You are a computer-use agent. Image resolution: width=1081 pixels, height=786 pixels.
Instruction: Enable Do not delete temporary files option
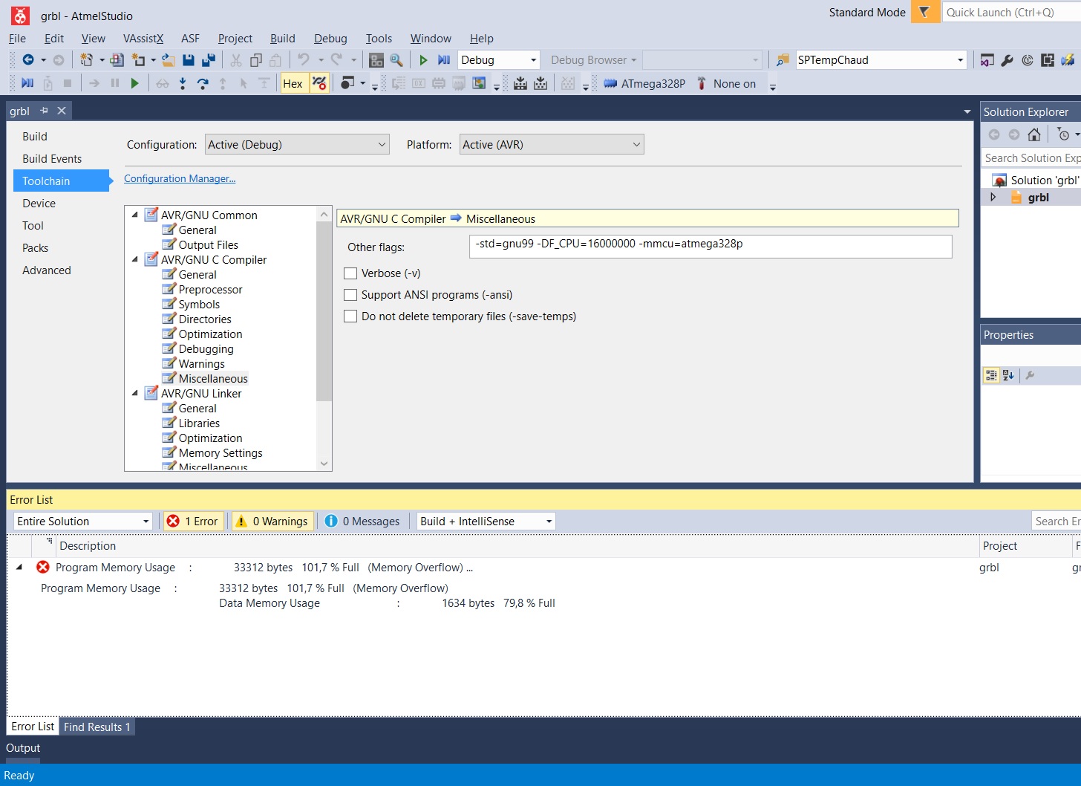350,316
